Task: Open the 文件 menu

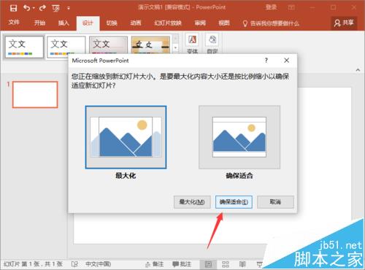Action: point(14,23)
